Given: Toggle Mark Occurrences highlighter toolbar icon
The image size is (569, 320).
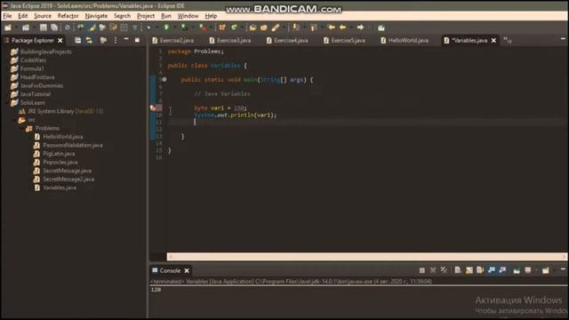Looking at the screenshot, I should (92, 28).
